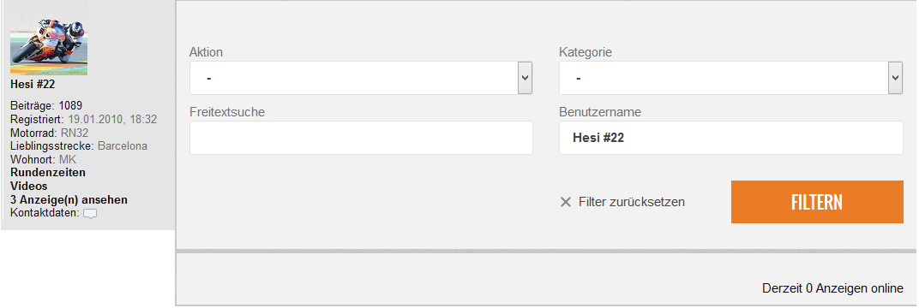Open the Hesi #22 profile name under the avatar
919x308 pixels.
point(33,84)
